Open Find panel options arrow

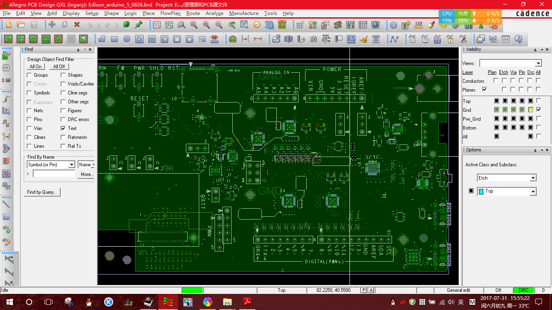[85, 50]
